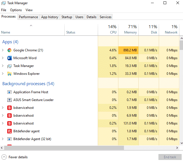
Task: Click the vertical scrollbar thumb
Action: 182,45
